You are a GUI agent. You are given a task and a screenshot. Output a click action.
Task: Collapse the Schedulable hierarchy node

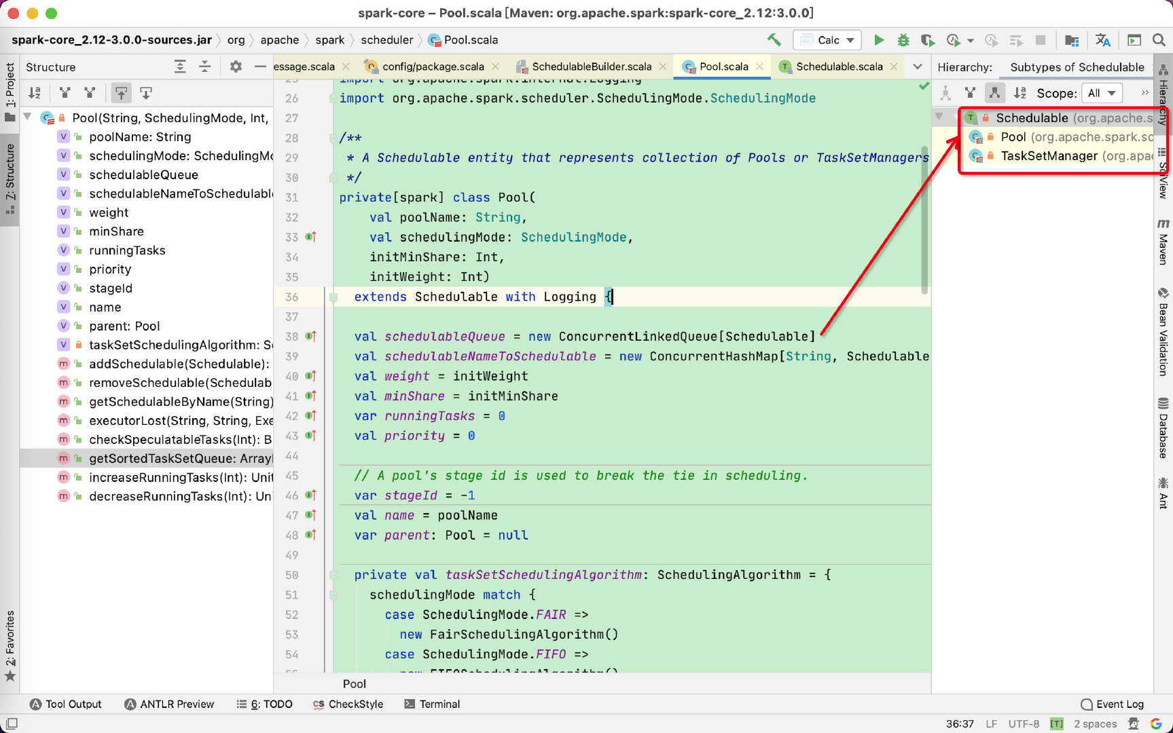click(939, 117)
